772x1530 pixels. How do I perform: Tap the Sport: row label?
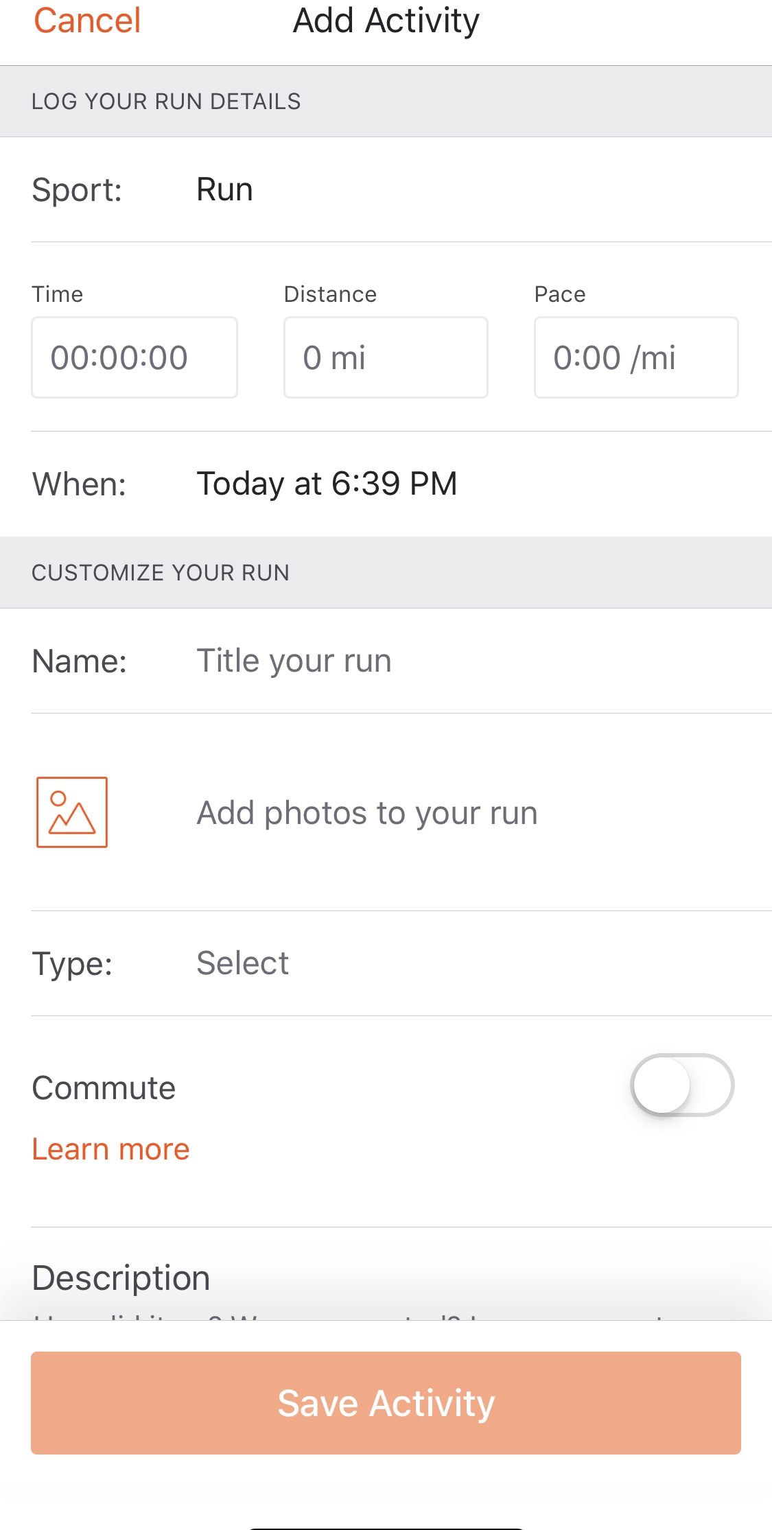coord(77,190)
